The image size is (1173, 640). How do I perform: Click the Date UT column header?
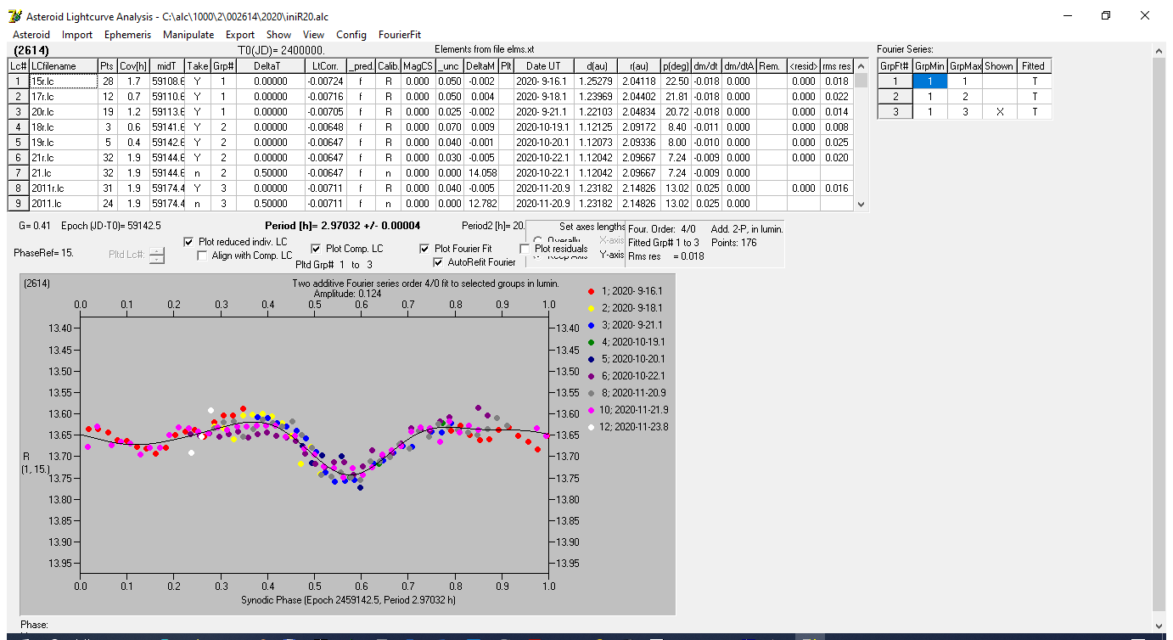coord(542,66)
